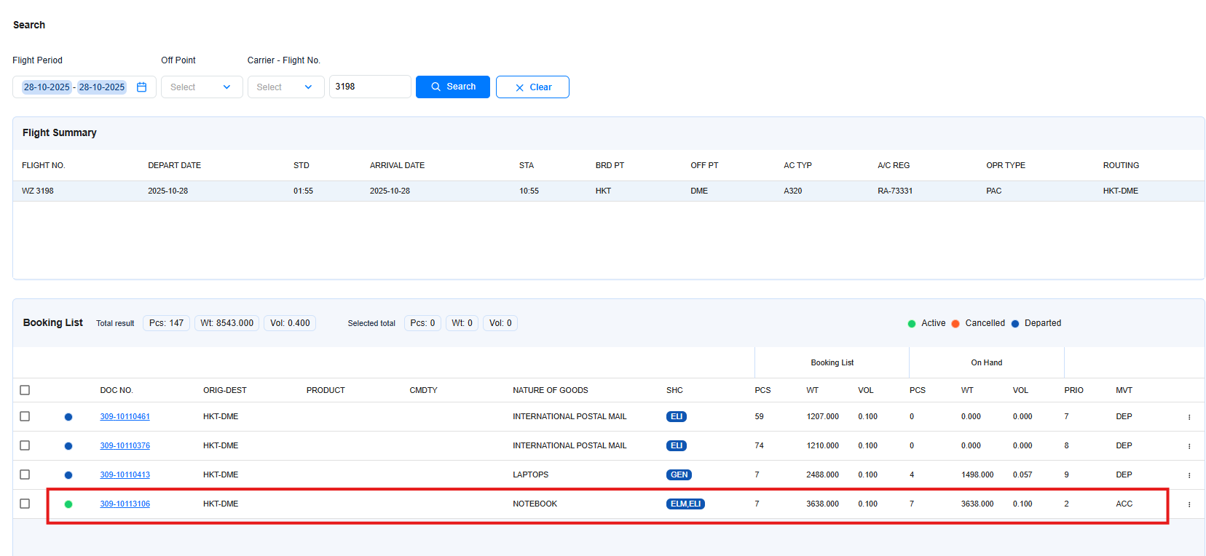This screenshot has height=556, width=1206.
Task: Open the three-dot menu for LAPTOPS row
Action: click(x=1189, y=475)
